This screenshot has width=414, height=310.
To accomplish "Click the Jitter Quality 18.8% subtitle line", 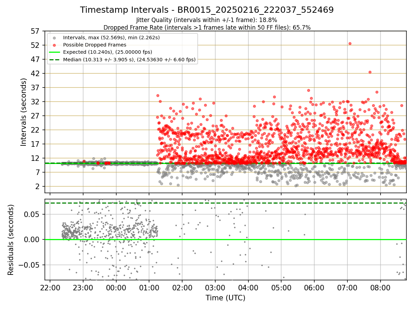I will click(x=207, y=20).
